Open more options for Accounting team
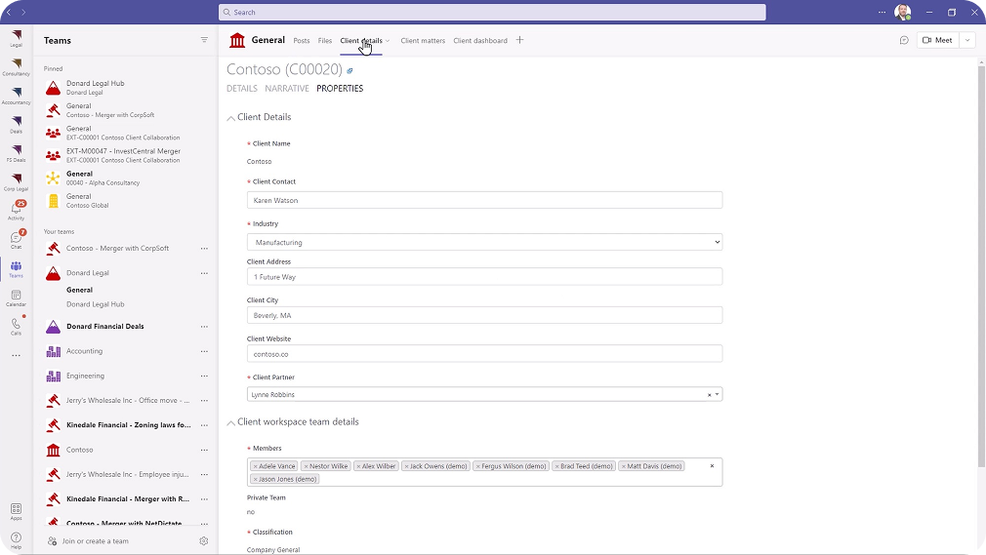The height and width of the screenshot is (555, 986). click(x=204, y=351)
